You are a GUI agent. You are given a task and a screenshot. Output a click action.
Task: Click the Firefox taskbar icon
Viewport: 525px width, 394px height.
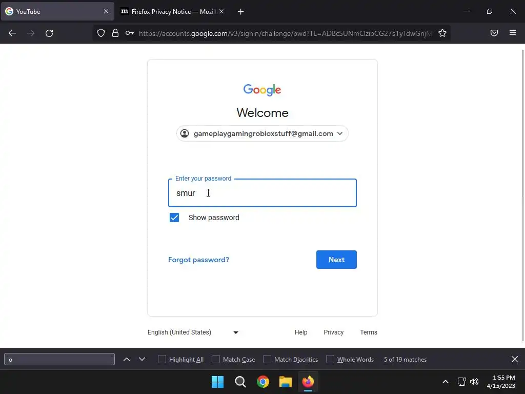308,382
